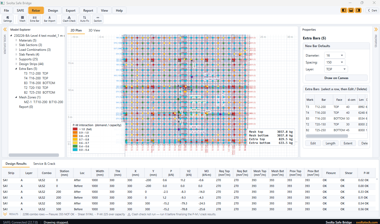380x224 pixels.
Task: Select the Rebar menu tab
Action: [x=36, y=11]
